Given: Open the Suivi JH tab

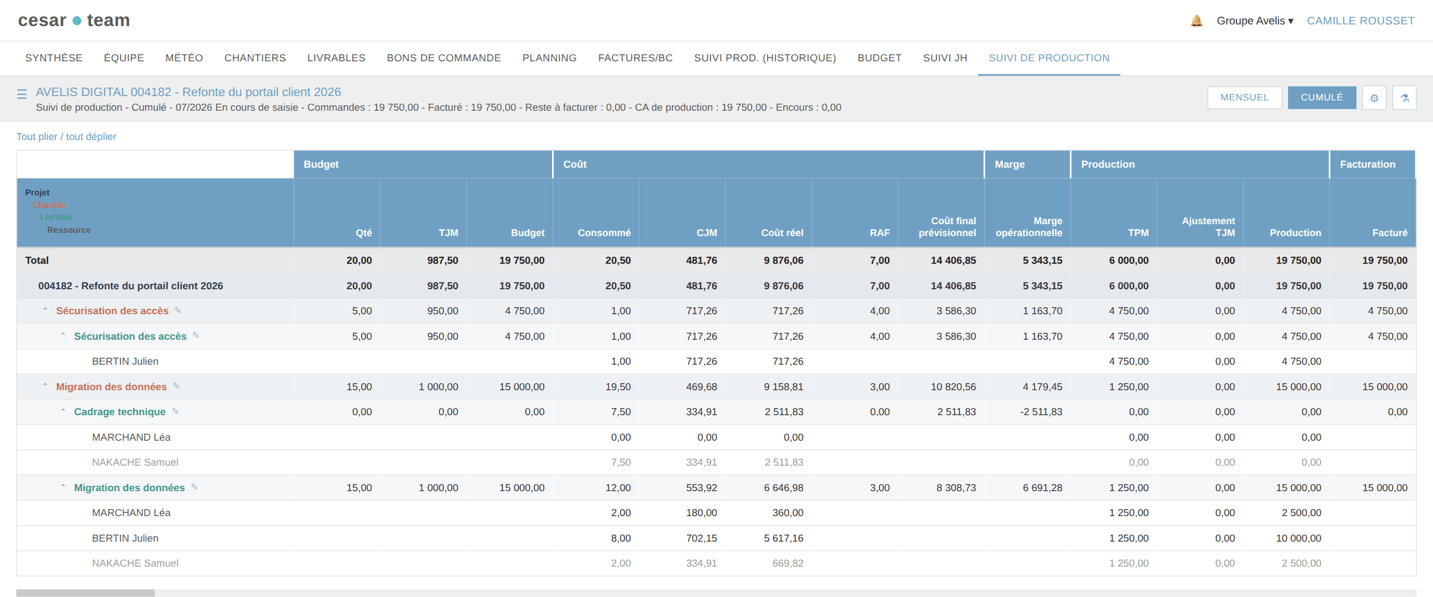Looking at the screenshot, I should tap(944, 58).
